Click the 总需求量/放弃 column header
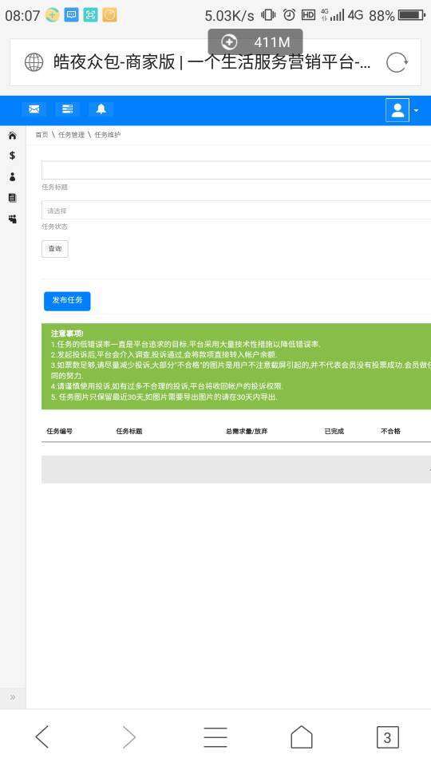Screen dimensions: 431x766 click(x=247, y=431)
